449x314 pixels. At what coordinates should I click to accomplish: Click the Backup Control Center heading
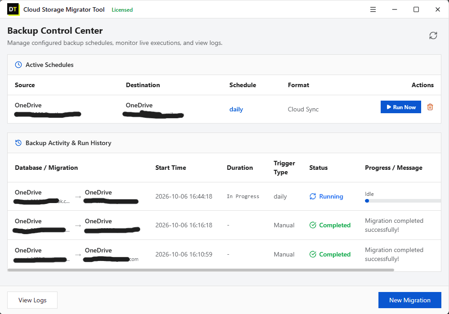tap(55, 31)
